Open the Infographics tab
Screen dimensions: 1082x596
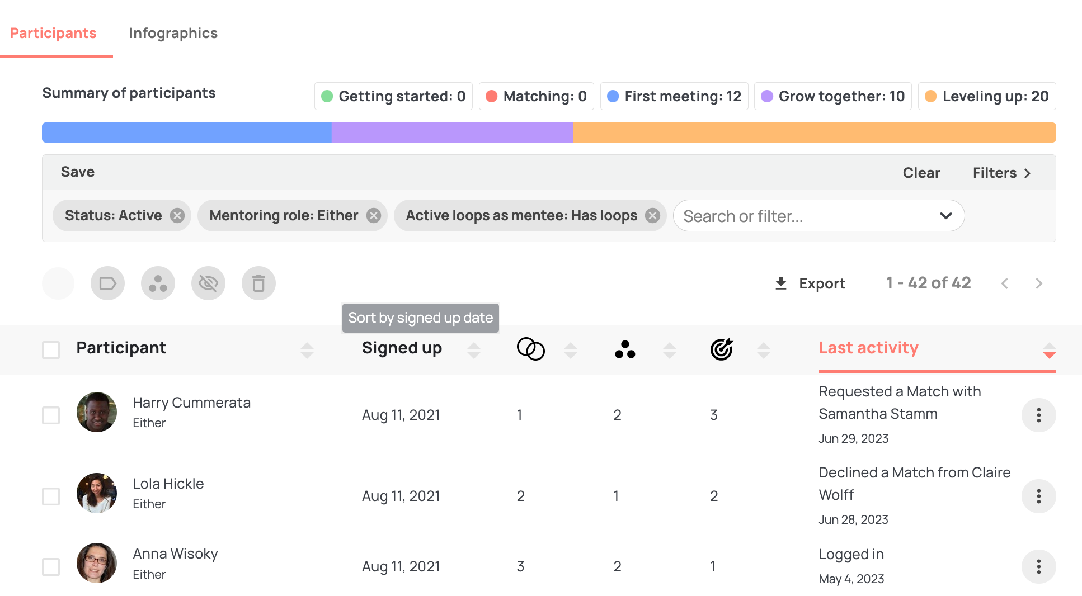[x=173, y=33]
